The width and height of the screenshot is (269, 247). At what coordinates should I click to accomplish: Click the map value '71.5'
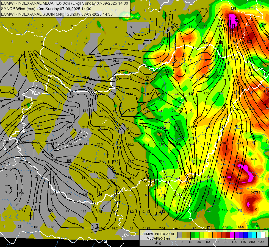tap(204, 9)
